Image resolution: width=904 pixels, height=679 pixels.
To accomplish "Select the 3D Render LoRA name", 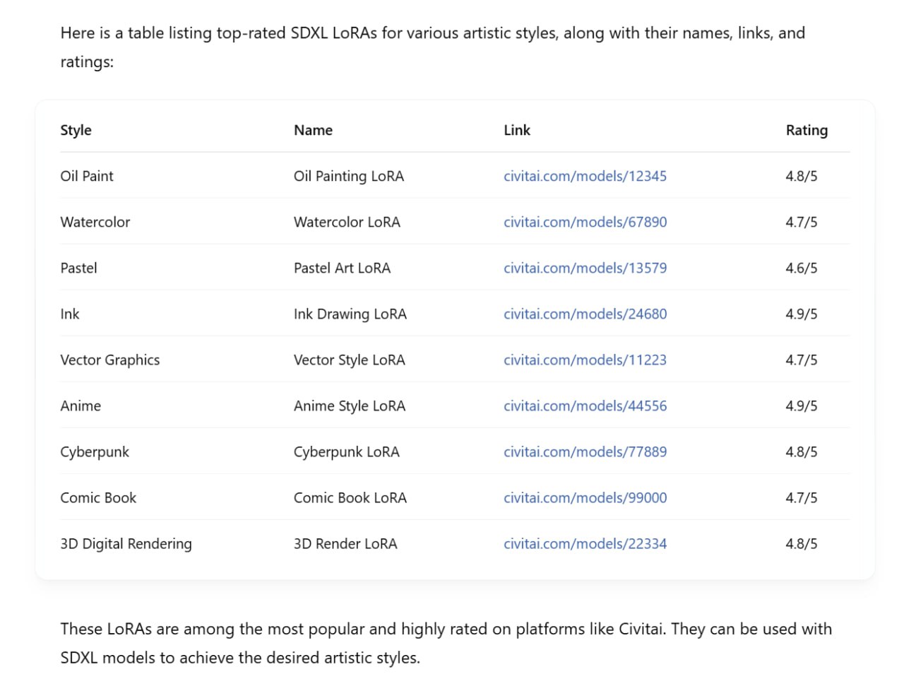I will pyautogui.click(x=345, y=543).
